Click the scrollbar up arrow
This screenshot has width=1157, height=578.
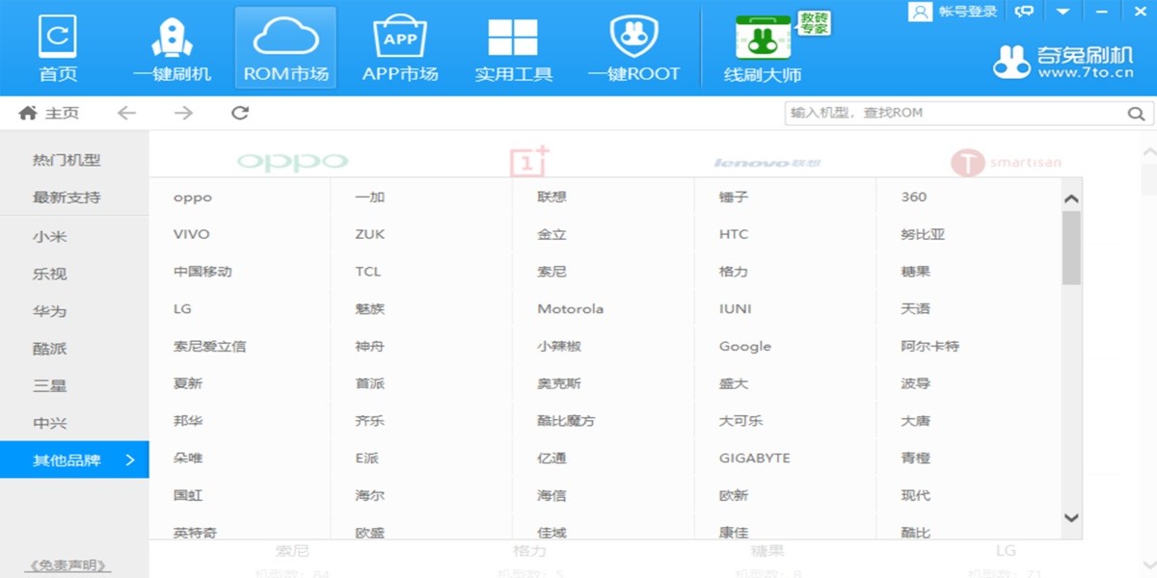click(1070, 198)
